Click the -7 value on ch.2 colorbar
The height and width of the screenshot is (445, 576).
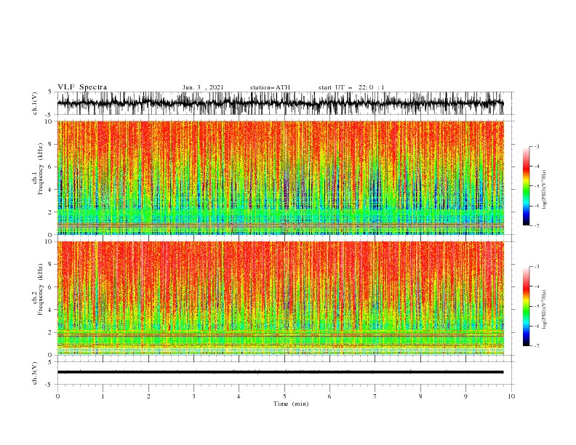(536, 345)
